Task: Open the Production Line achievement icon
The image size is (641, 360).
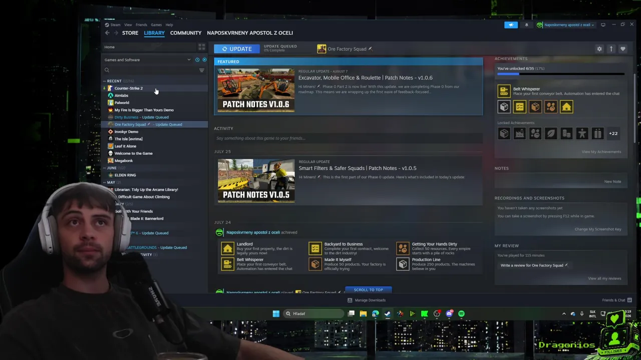Action: coord(403,263)
